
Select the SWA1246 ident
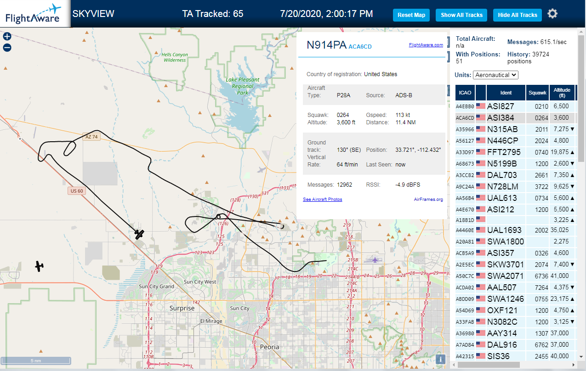click(x=506, y=299)
